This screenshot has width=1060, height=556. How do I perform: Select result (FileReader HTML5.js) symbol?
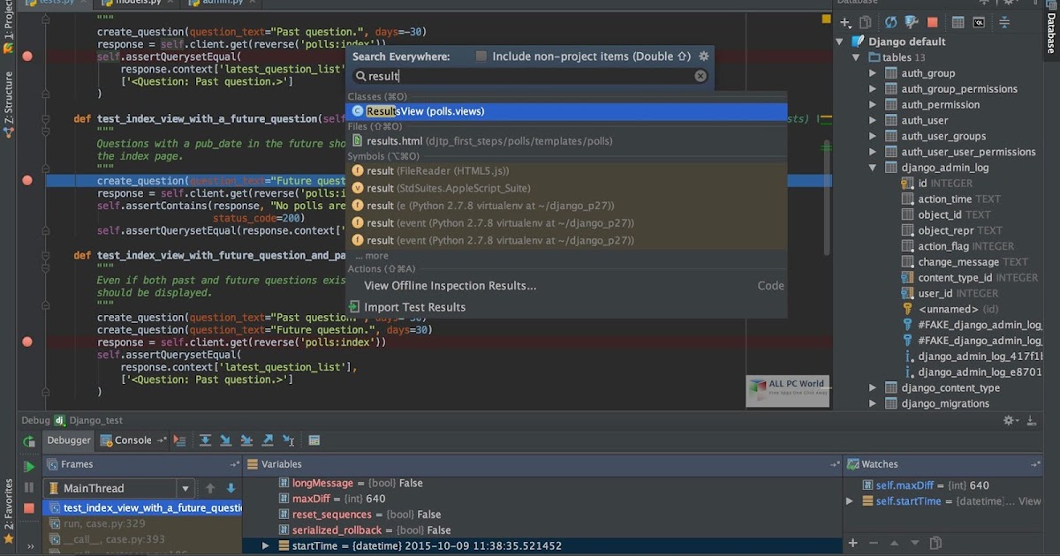[x=566, y=171]
